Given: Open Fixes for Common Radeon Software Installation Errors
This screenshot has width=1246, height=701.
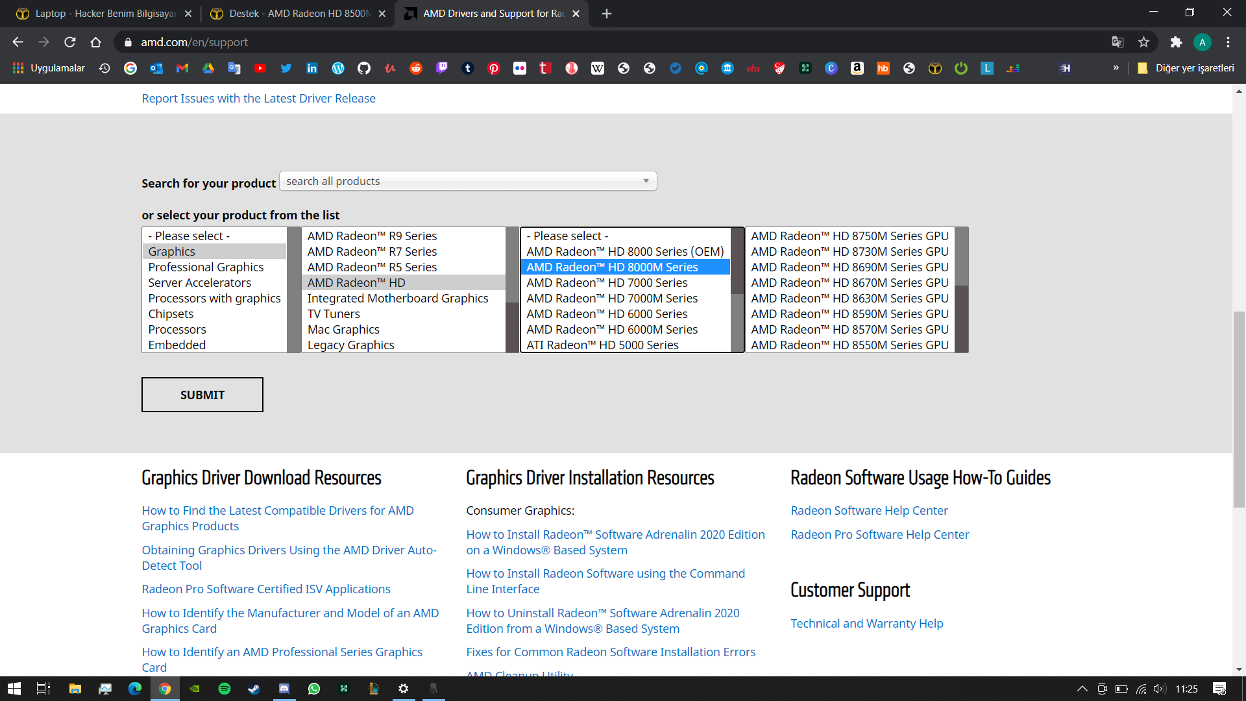Looking at the screenshot, I should [611, 652].
